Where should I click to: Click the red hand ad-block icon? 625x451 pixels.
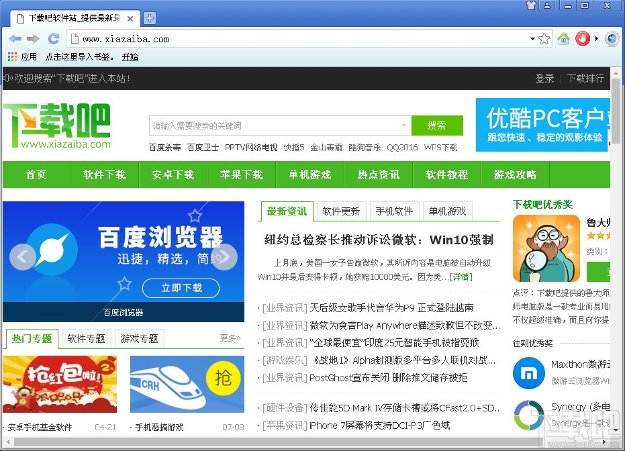[x=582, y=39]
